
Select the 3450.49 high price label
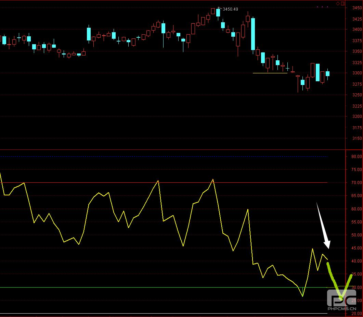pos(230,9)
